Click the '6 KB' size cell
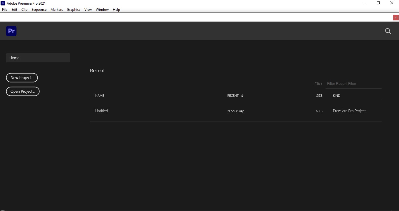The height and width of the screenshot is (211, 399). point(319,111)
